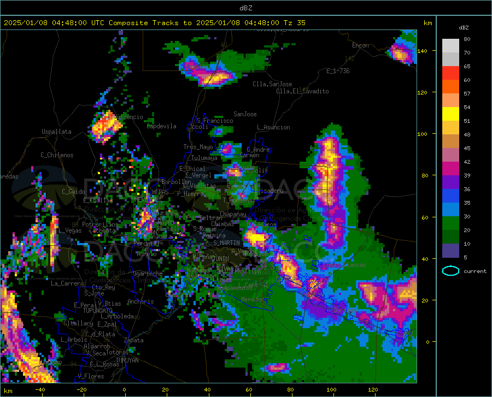This screenshot has width=492, height=397.
Task: Click the '80' value on the dBZ scale
Action: 467,39
